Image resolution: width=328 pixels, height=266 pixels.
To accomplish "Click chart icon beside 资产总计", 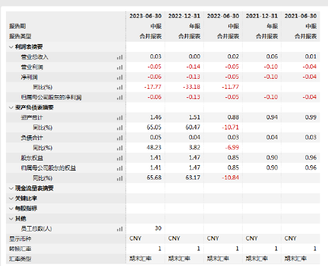I will (120, 117).
